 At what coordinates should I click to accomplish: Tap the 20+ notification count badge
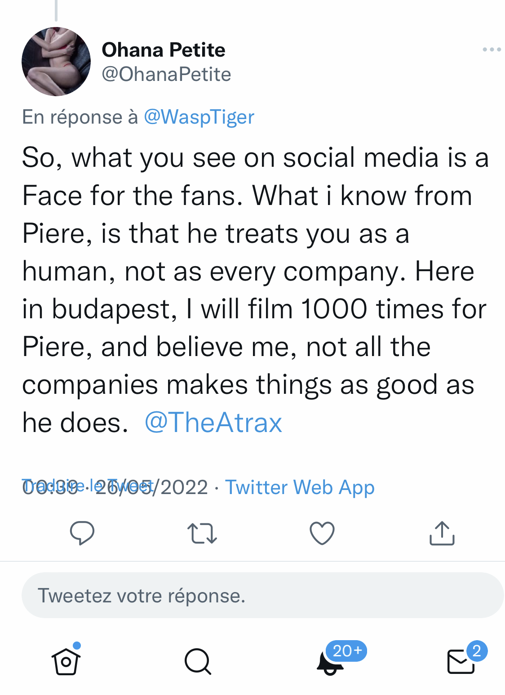click(346, 650)
